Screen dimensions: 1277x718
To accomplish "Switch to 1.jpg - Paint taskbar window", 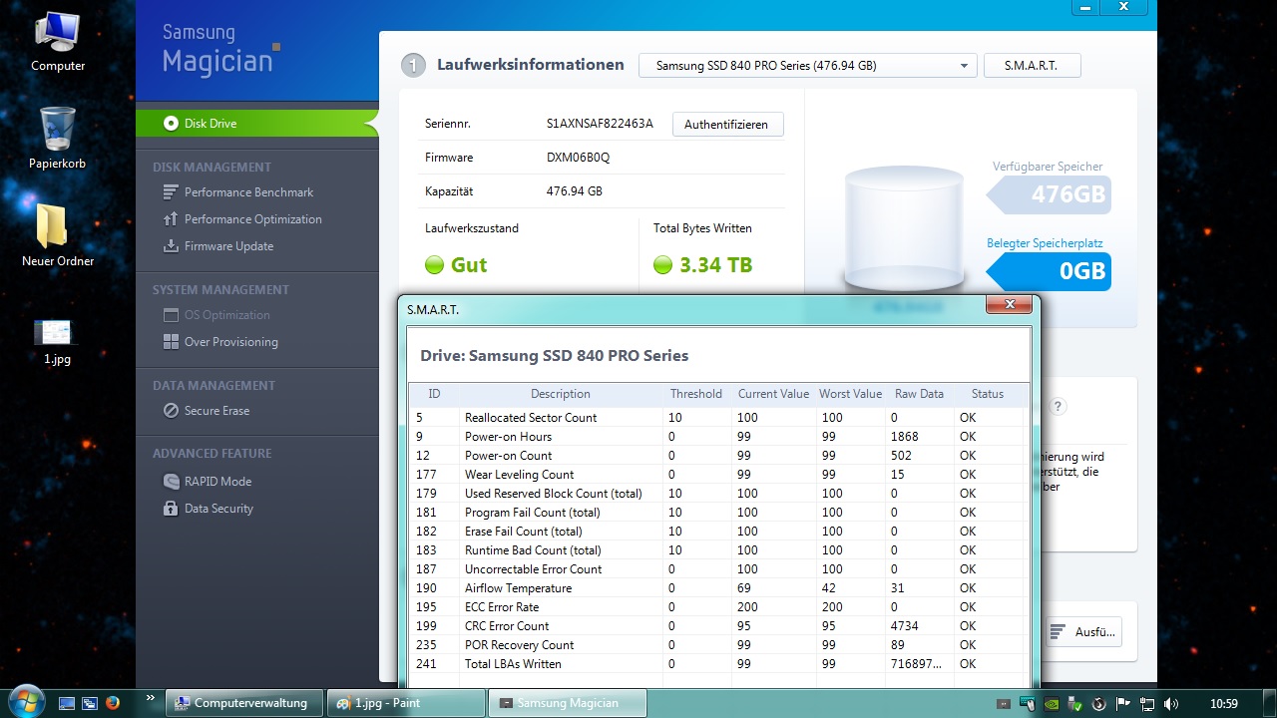I will pos(406,703).
